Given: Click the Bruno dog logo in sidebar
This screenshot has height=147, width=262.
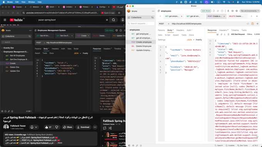Looking at the screenshot, I should (x=129, y=11).
